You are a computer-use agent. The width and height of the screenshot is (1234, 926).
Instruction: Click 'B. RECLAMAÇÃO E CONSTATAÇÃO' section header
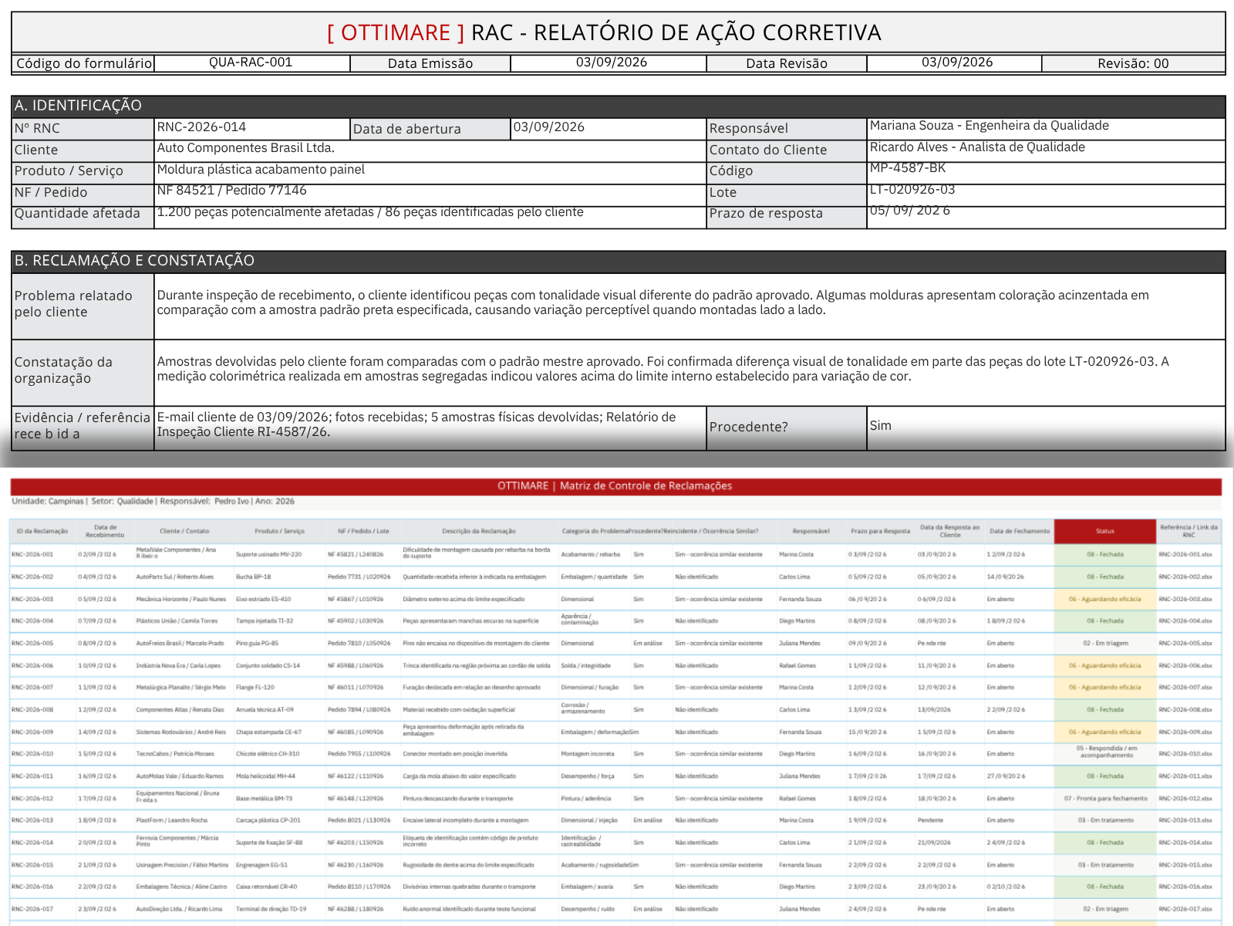coord(618,261)
